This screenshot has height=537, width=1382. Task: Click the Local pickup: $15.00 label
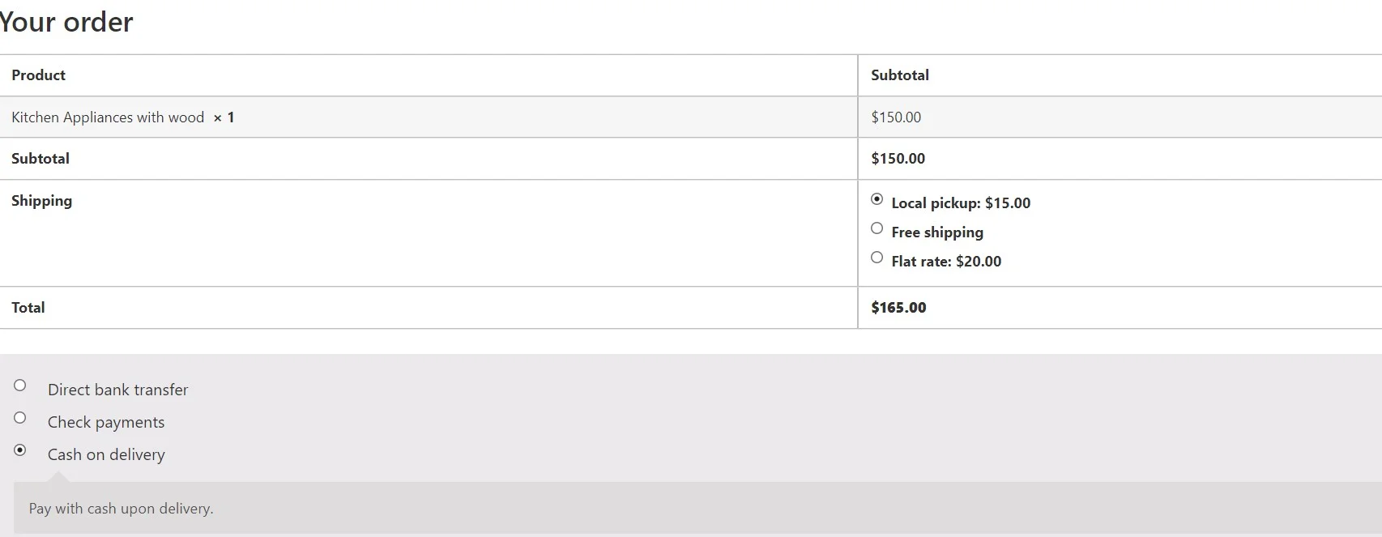coord(961,203)
